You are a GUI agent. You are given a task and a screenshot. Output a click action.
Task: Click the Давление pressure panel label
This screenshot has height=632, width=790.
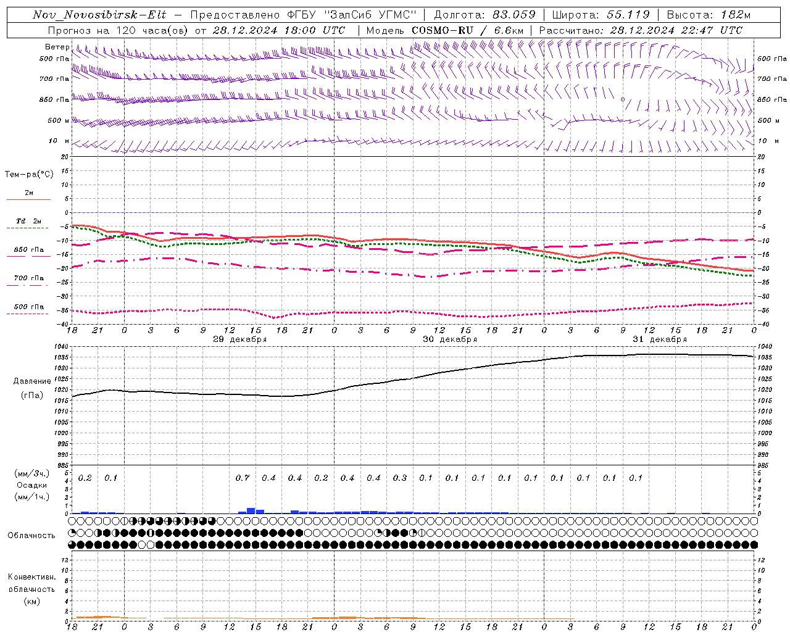tap(32, 381)
